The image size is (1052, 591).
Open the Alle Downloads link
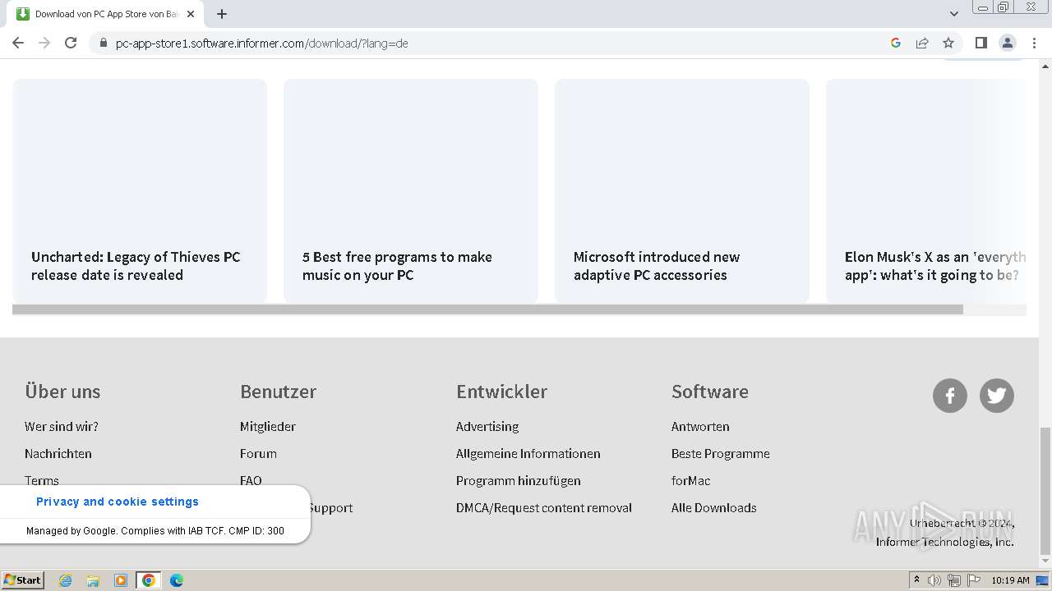point(714,507)
